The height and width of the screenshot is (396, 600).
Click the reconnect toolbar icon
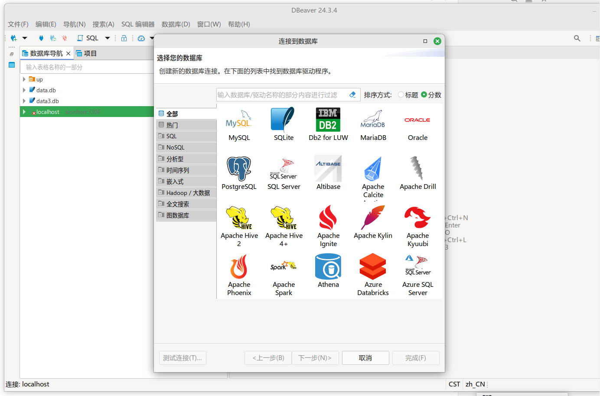tap(53, 38)
